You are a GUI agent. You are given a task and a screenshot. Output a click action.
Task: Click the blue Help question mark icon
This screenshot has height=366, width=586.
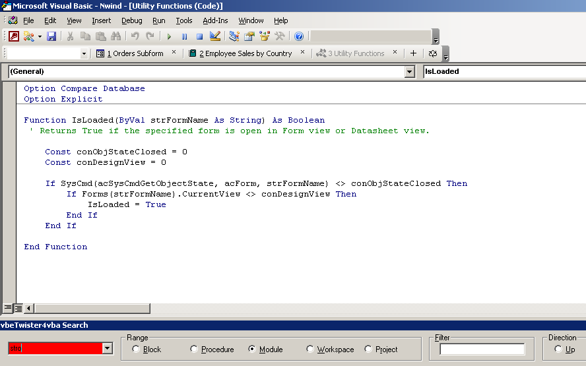[298, 36]
